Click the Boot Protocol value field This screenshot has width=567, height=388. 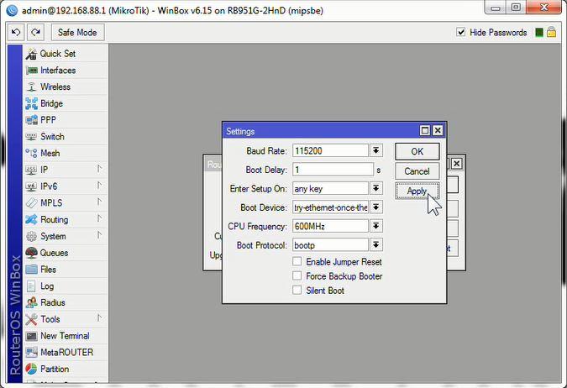click(x=330, y=244)
